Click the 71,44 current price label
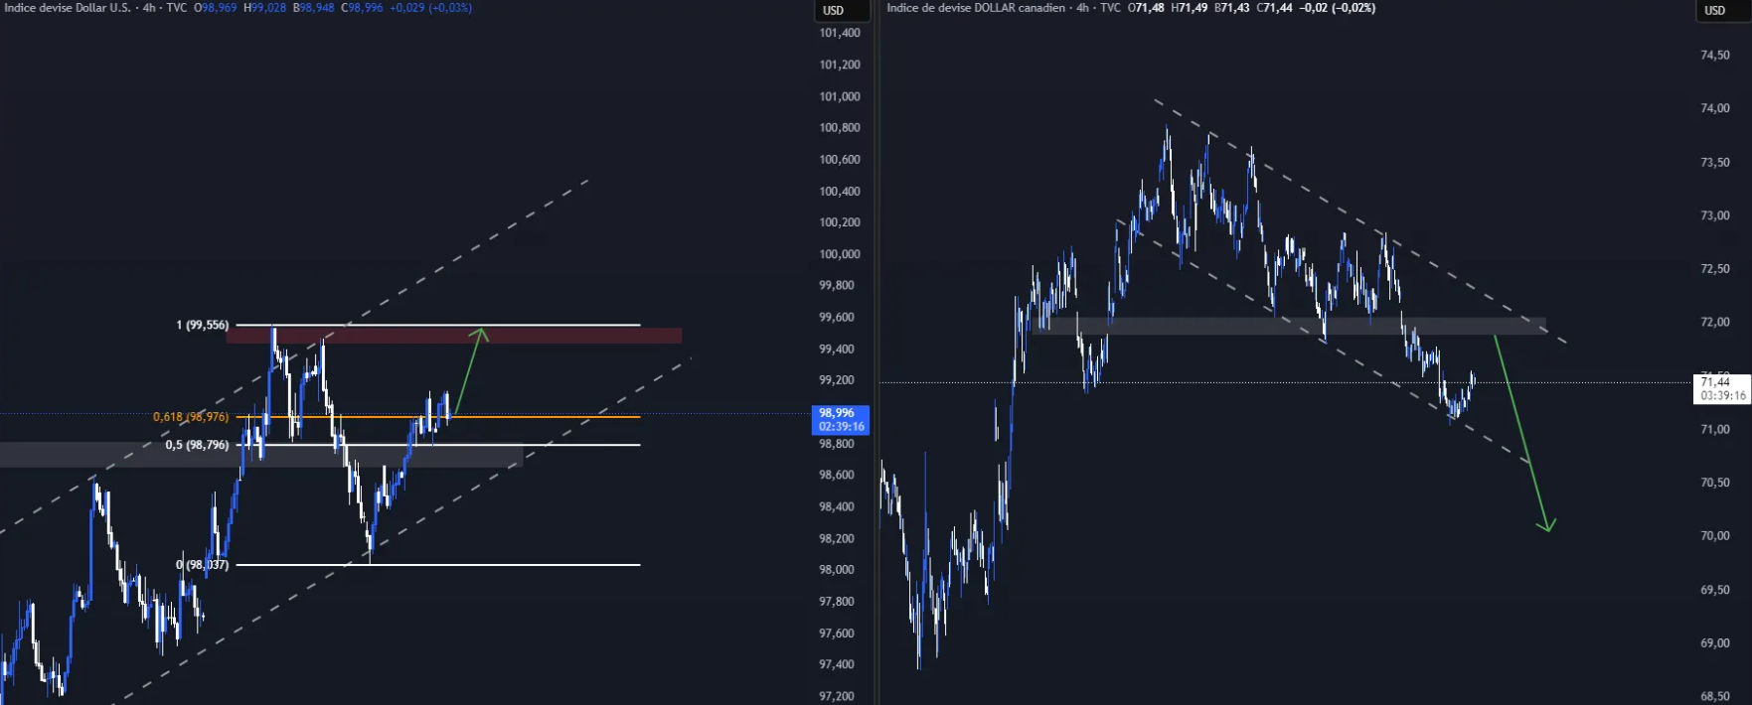 [1721, 388]
